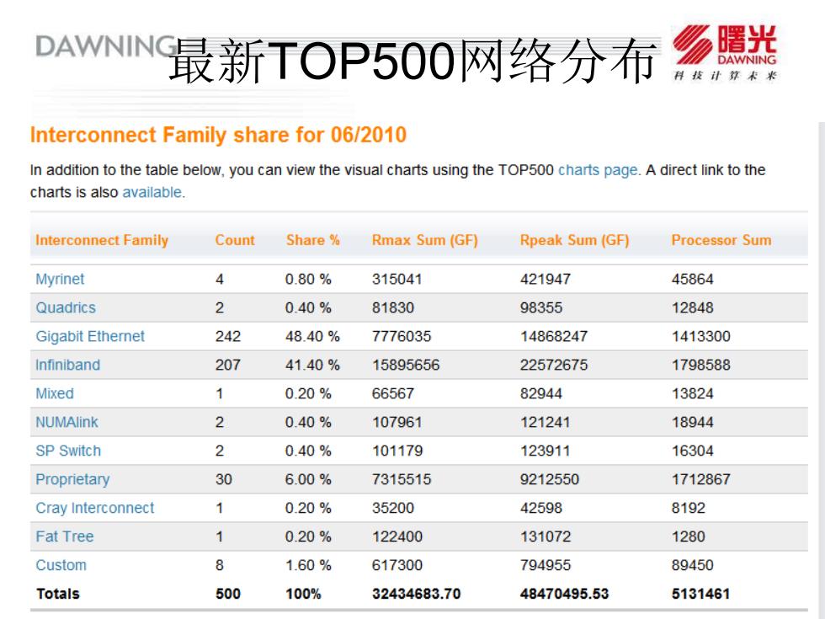
Task: Select the total Rpeak 48470495.53
Action: (565, 594)
